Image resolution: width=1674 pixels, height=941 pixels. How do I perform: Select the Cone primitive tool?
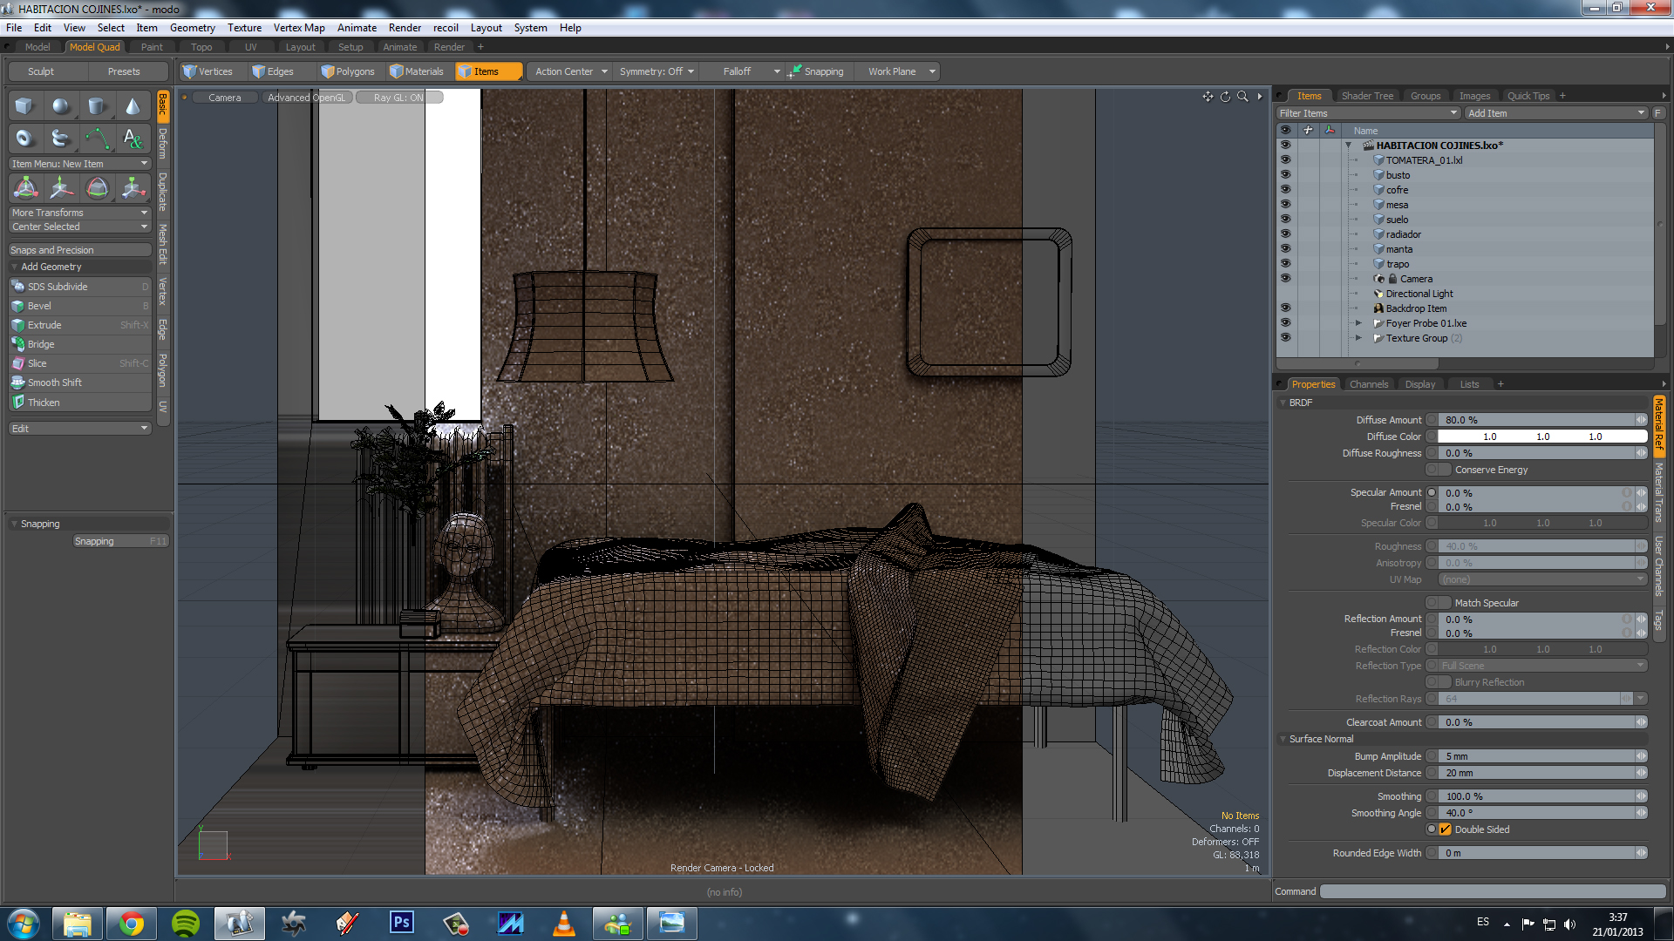click(133, 106)
